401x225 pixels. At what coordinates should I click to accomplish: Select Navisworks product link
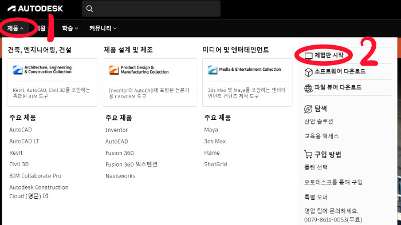120,176
